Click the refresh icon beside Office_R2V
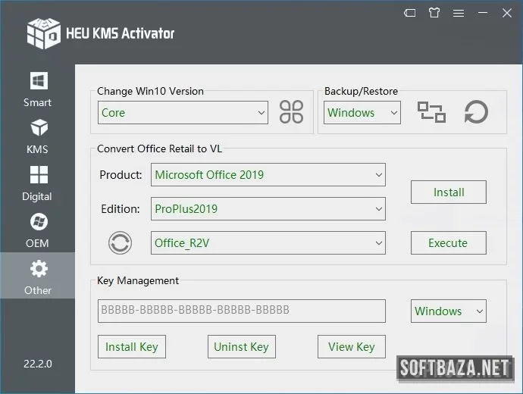 [x=120, y=243]
